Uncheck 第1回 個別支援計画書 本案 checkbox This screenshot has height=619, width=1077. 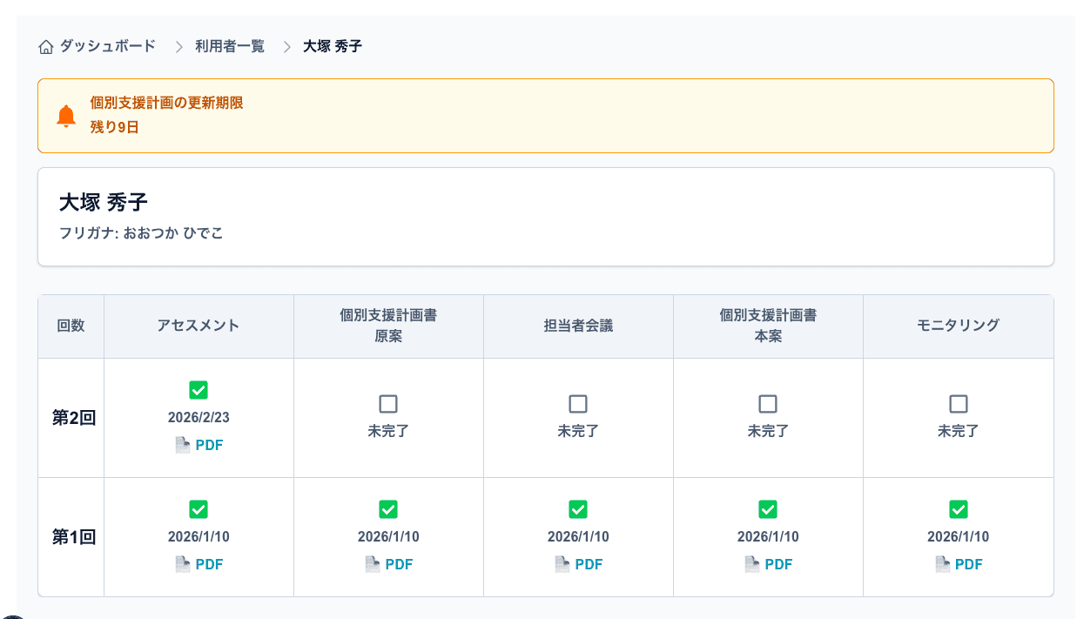pos(768,509)
